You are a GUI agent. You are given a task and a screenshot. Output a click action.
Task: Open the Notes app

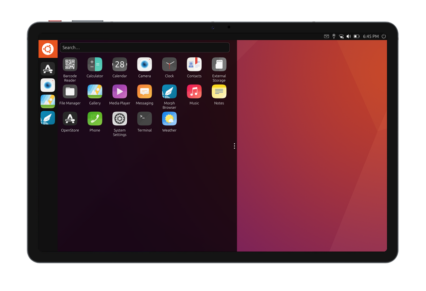219,91
